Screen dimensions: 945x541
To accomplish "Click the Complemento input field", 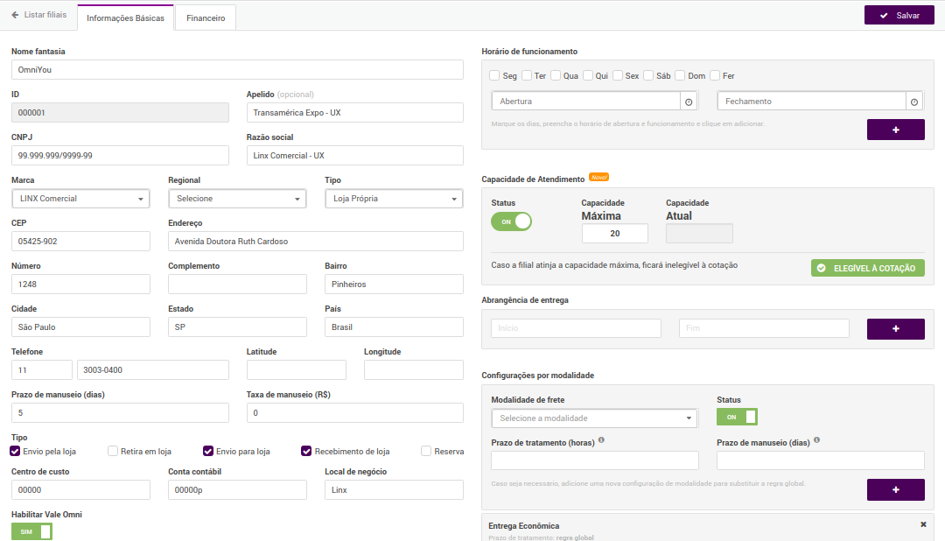I will pos(237,285).
